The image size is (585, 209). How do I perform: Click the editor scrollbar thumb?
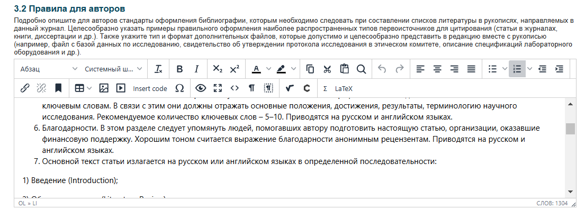click(571, 129)
